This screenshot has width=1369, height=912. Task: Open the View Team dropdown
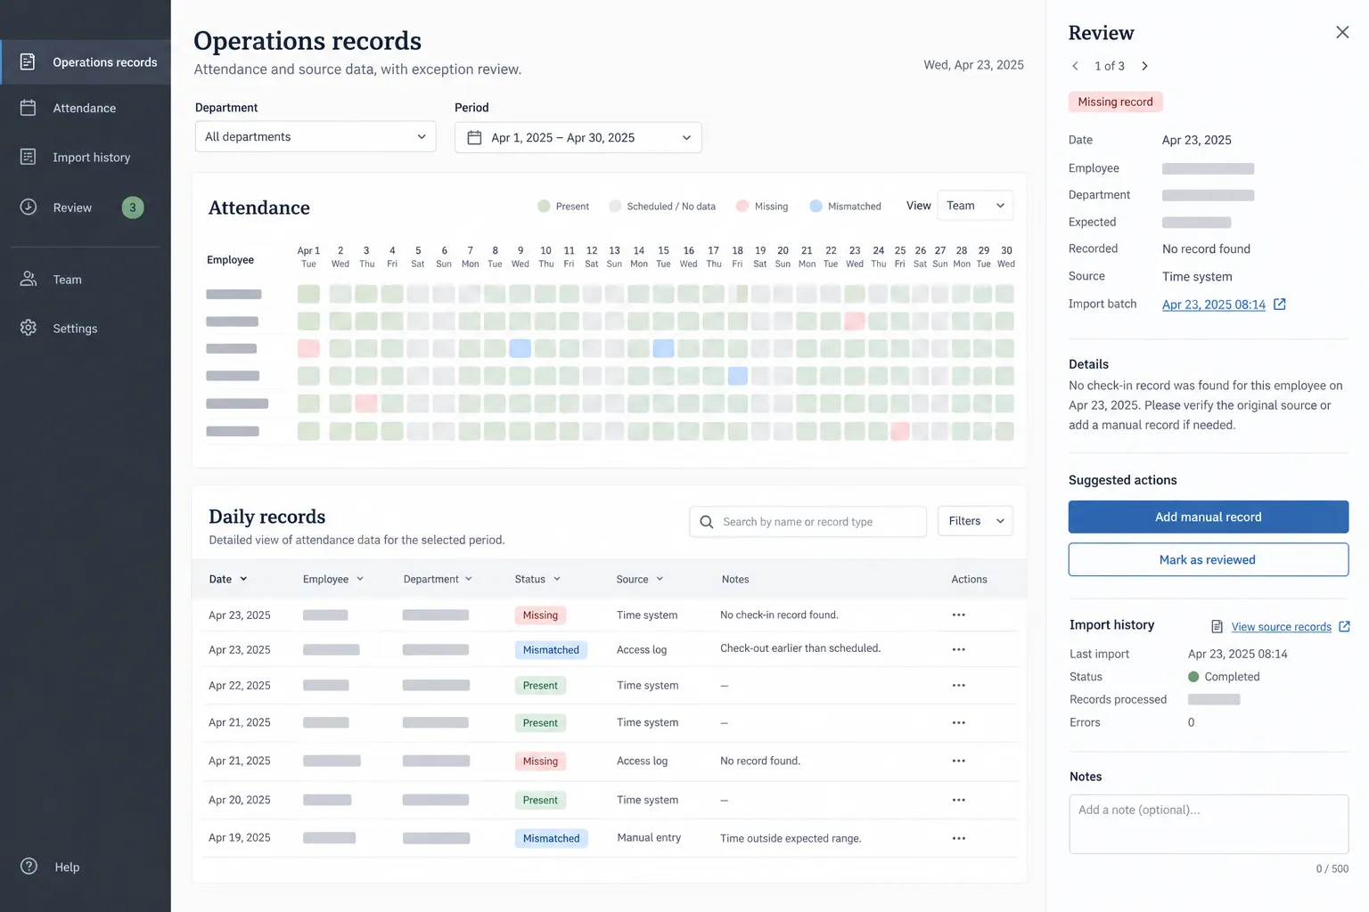pyautogui.click(x=974, y=206)
